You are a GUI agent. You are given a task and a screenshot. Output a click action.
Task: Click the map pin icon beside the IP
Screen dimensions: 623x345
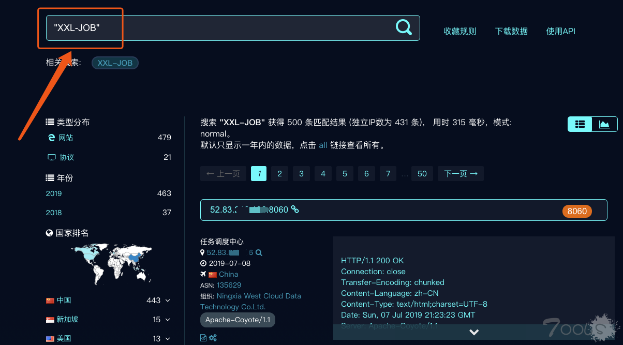202,253
